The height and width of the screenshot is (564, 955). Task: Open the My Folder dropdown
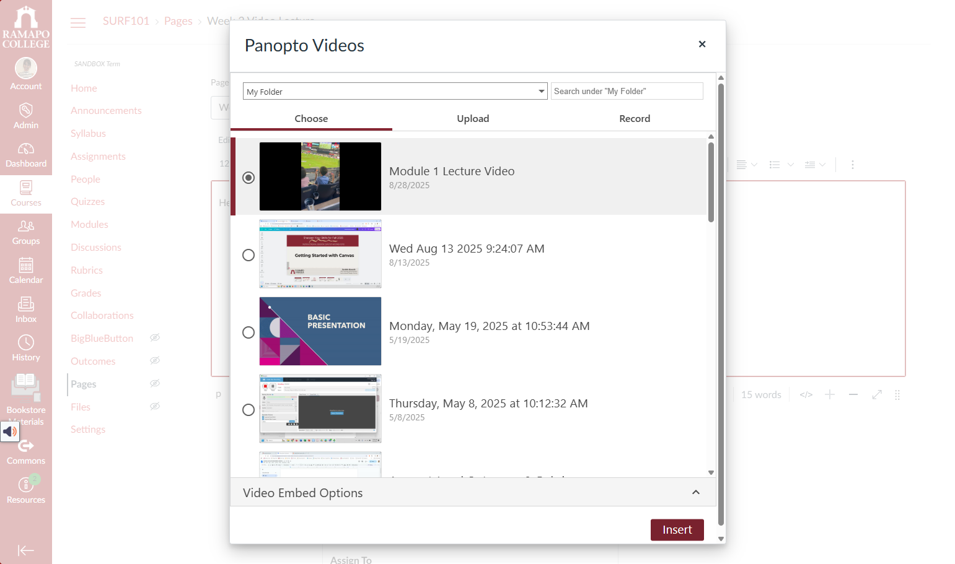[395, 92]
